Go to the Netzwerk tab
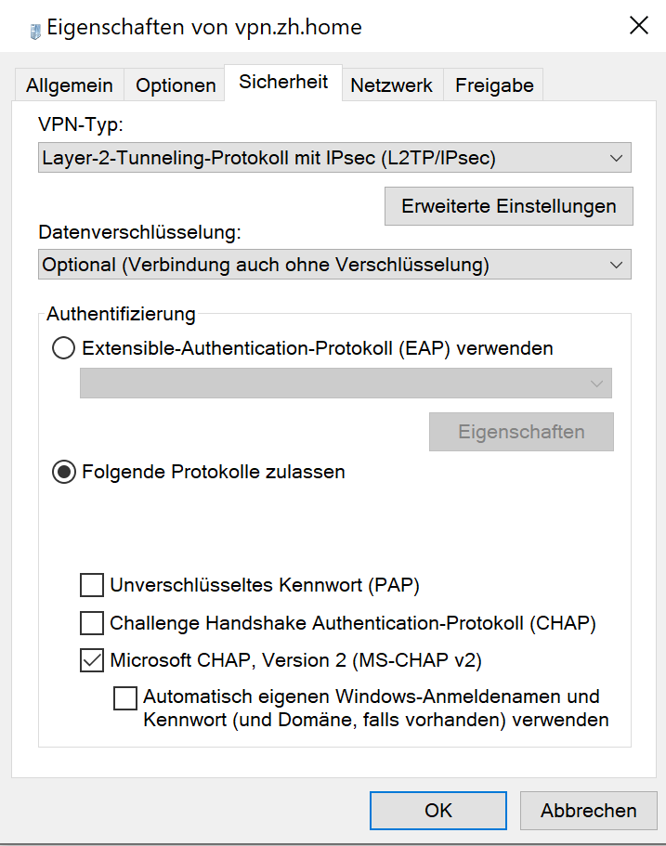 391,85
